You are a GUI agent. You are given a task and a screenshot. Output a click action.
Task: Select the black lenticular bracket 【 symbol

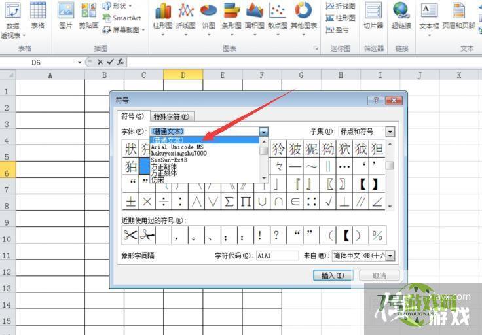tap(361, 185)
